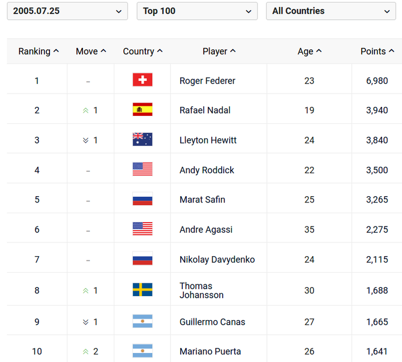Sort the table by Points column

[377, 52]
